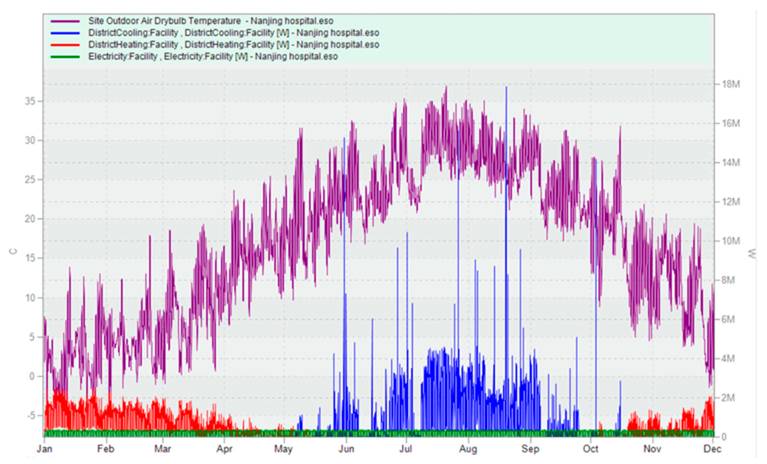This screenshot has width=767, height=464.
Task: Click the blue DistrictCooling legend line
Action: click(x=65, y=33)
